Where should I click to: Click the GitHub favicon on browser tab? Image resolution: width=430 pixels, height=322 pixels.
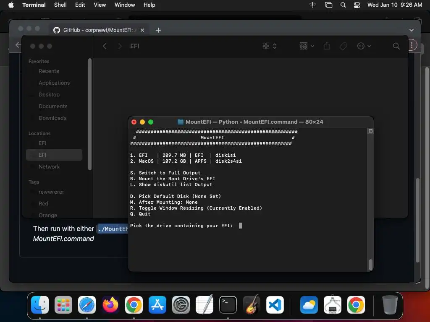[57, 30]
